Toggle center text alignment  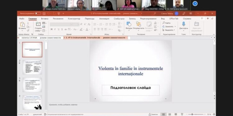click(98, 29)
